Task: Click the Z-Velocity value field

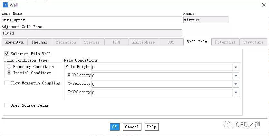Action: [x=162, y=92]
